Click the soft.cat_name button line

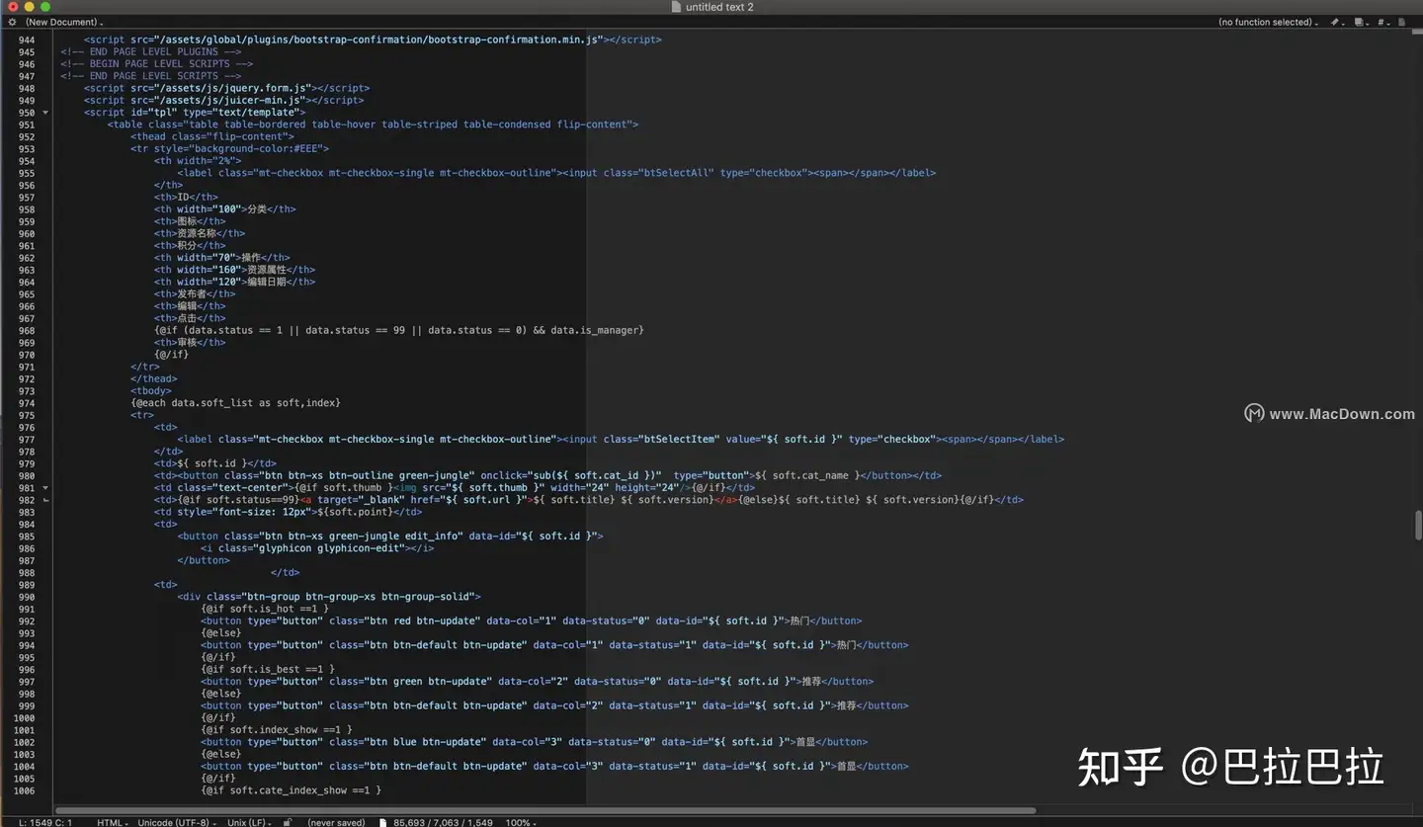pyautogui.click(x=547, y=476)
